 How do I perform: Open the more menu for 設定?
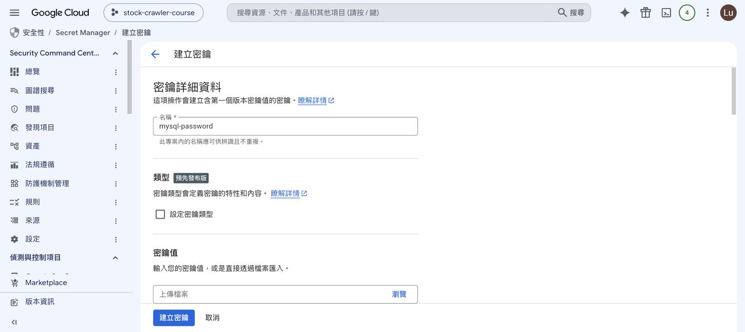pos(115,240)
